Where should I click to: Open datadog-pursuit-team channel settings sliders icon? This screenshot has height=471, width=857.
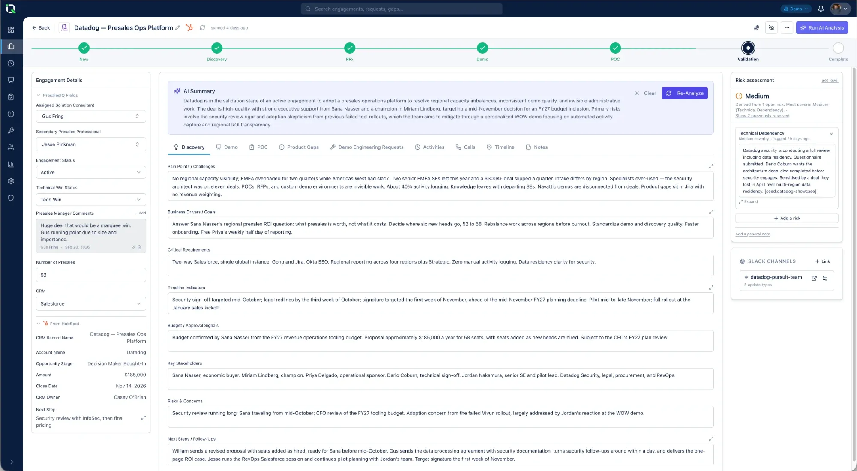click(825, 279)
